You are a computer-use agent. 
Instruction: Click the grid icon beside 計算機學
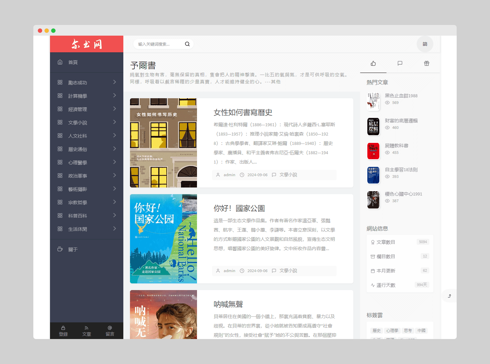(x=60, y=96)
